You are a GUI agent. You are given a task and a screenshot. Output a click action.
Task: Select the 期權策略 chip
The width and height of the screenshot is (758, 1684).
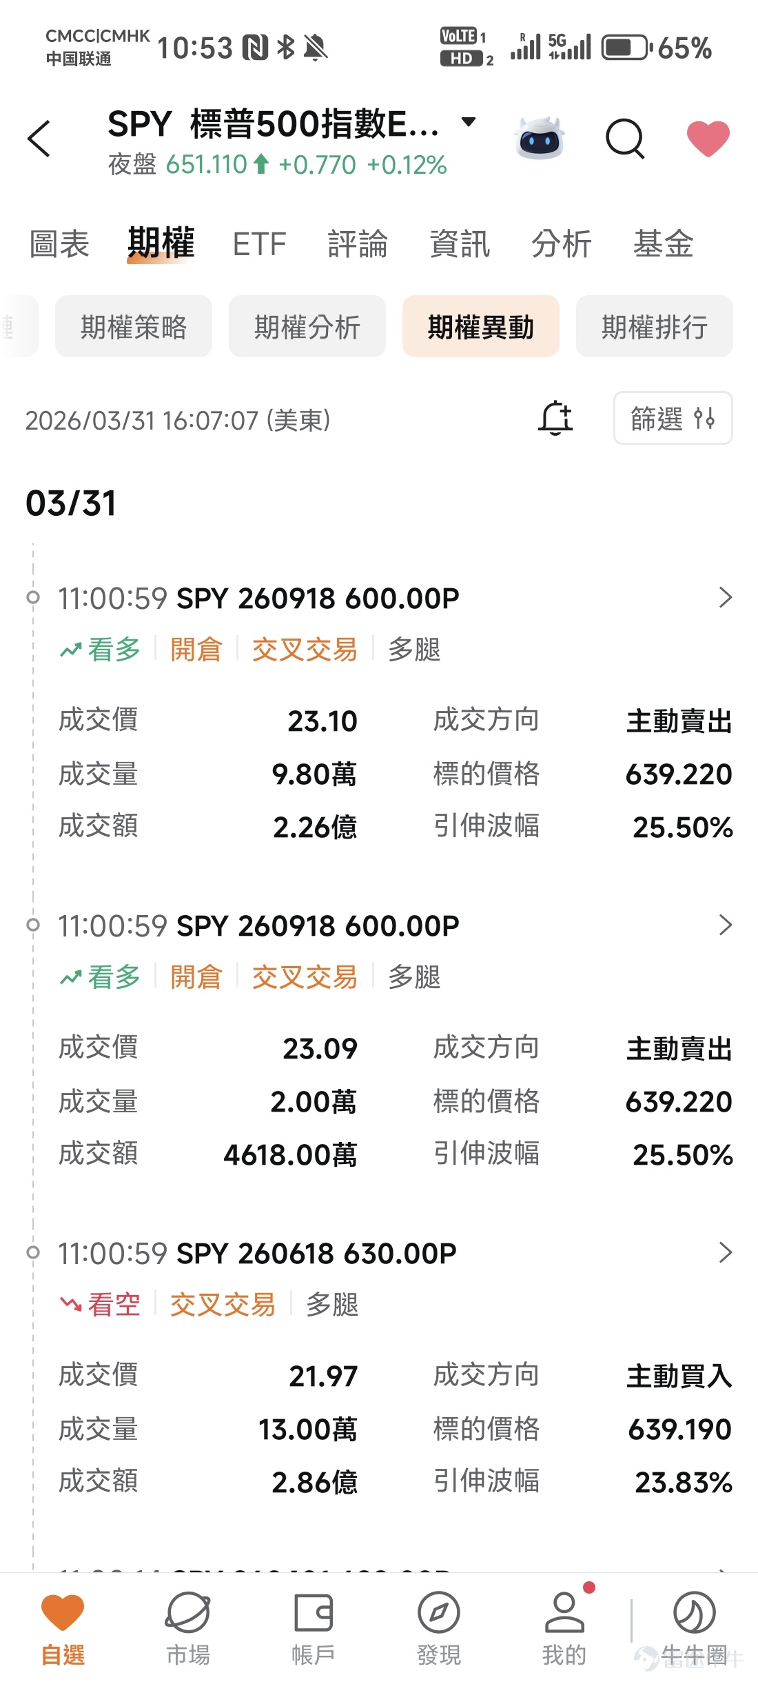pos(134,326)
